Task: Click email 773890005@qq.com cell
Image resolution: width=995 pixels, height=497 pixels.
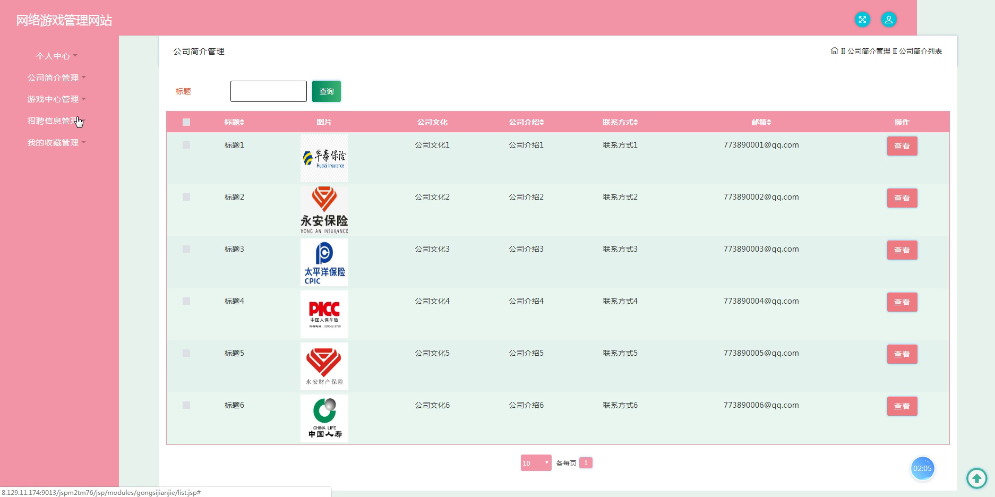Action: click(761, 353)
